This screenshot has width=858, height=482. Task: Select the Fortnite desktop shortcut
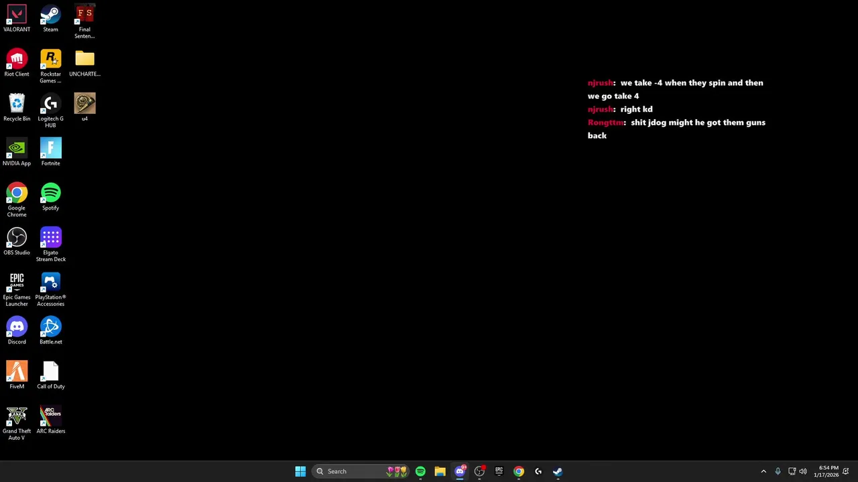click(50, 153)
